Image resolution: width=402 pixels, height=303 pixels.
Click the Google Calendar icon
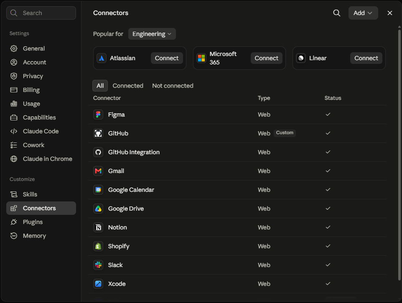click(98, 190)
